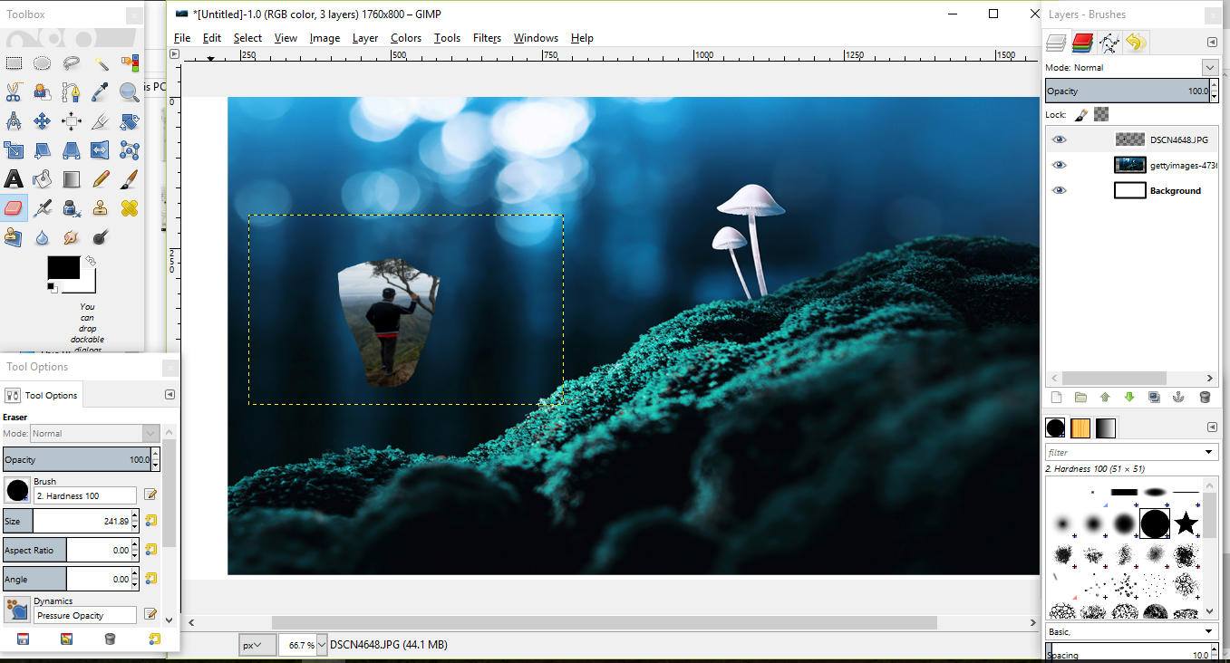Image resolution: width=1230 pixels, height=663 pixels.
Task: Hide the Background layer via eye icon
Action: point(1060,191)
